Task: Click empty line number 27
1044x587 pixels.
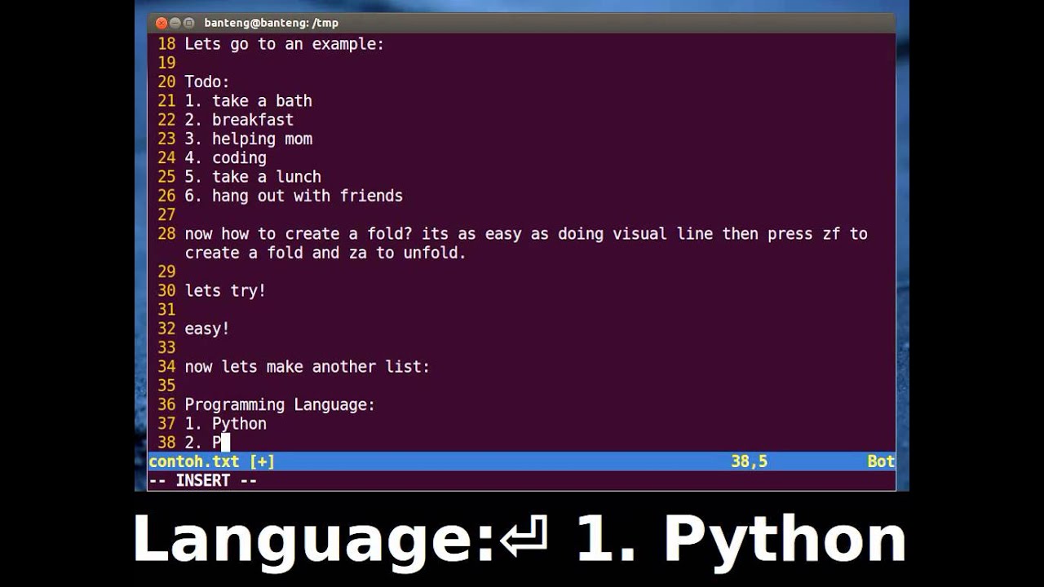Action: click(166, 215)
